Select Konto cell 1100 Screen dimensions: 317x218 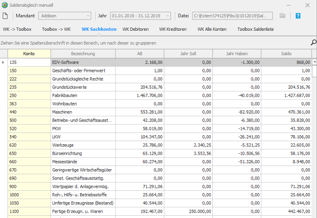tap(29, 211)
